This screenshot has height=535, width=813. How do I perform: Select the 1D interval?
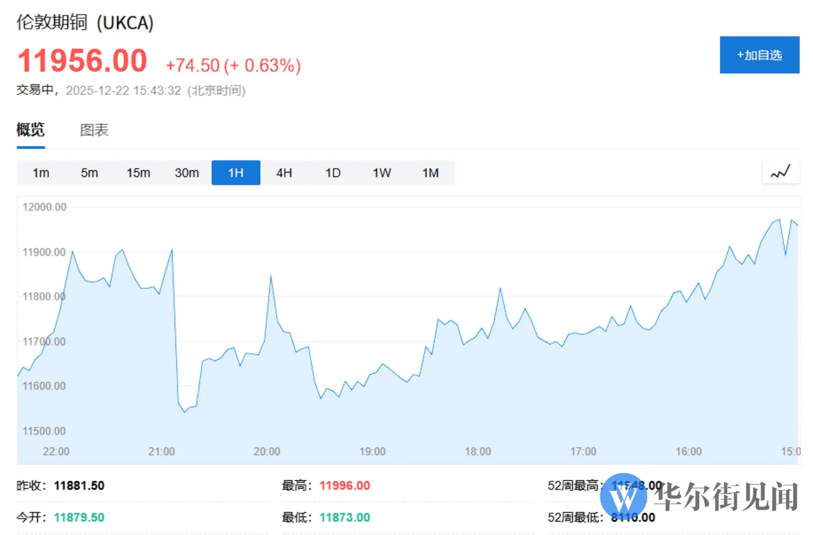333,173
